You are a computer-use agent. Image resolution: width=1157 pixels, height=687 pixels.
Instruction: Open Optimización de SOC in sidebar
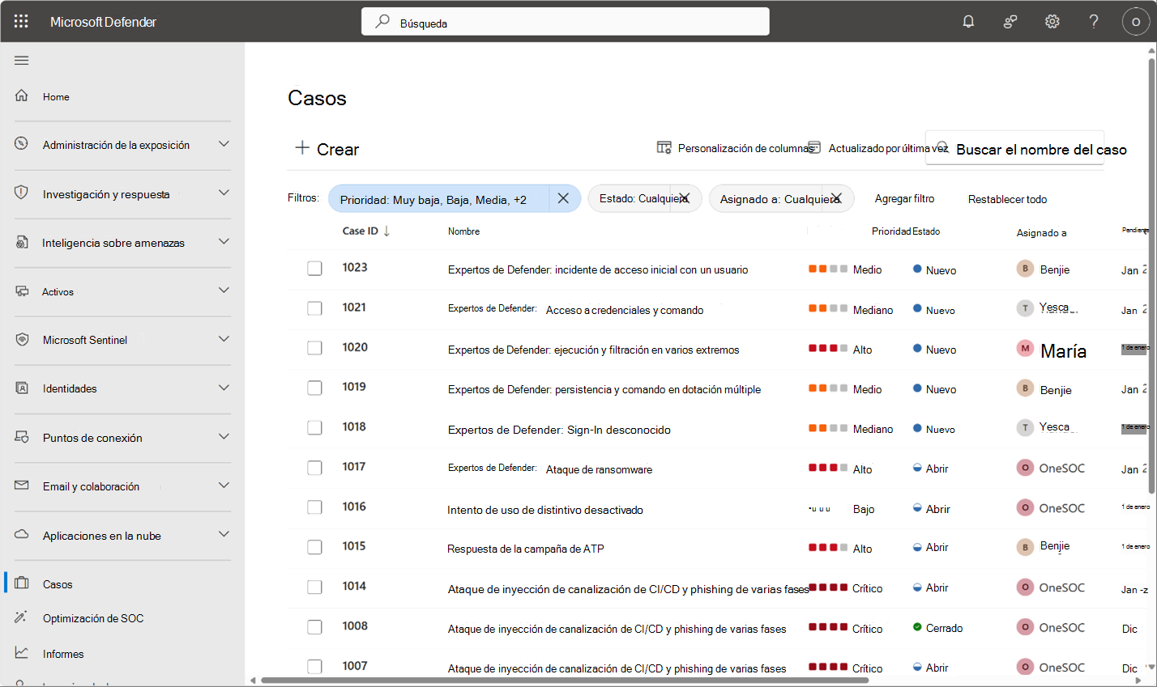(x=93, y=618)
